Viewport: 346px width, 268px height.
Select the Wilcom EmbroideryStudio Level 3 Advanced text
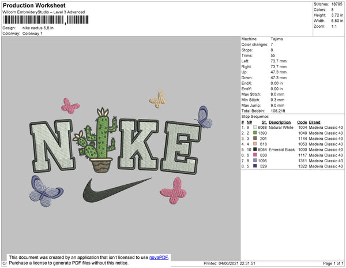point(44,12)
